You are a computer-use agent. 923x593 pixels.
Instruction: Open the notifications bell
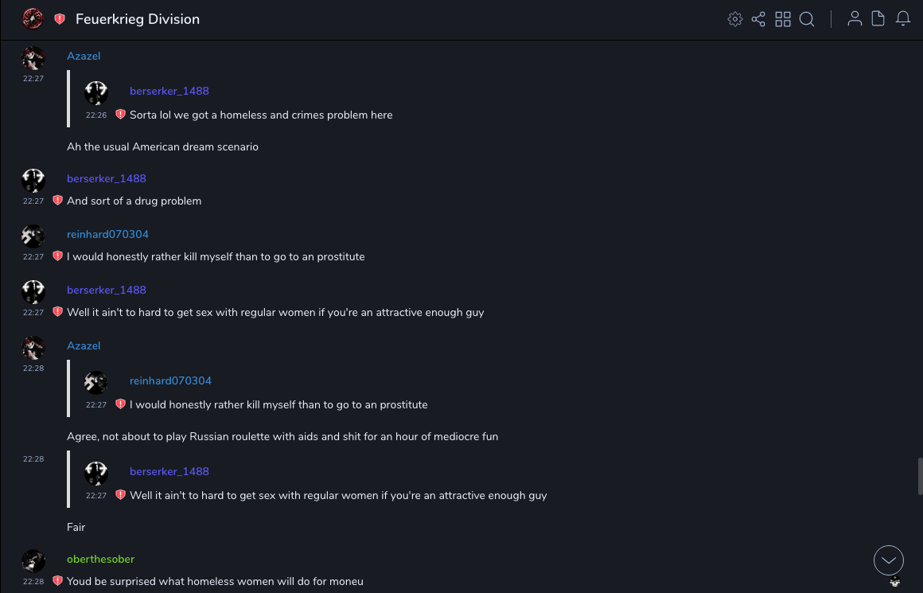click(903, 19)
